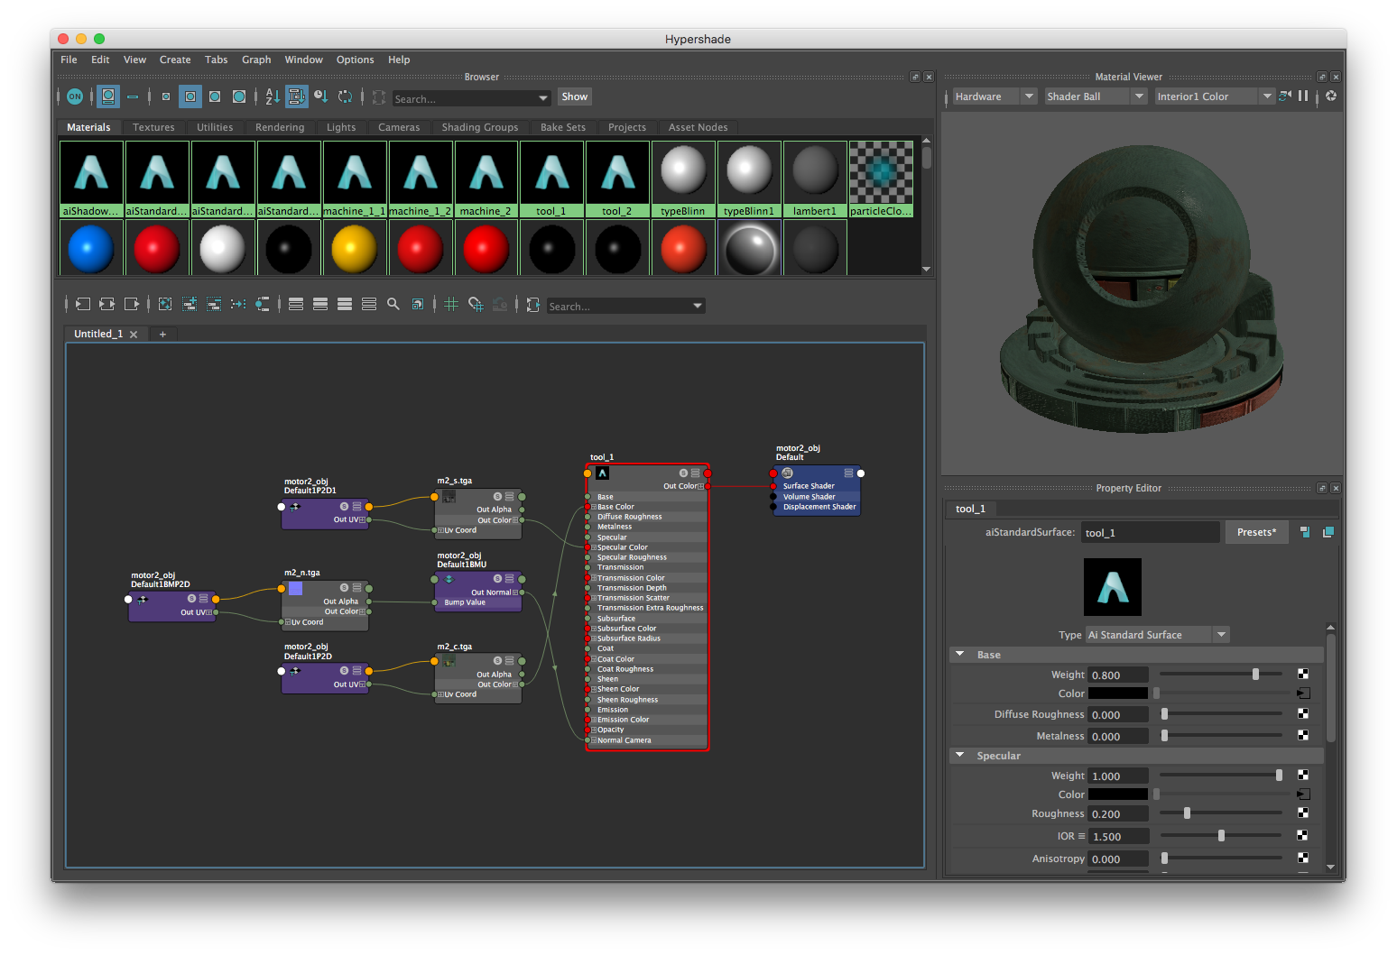Toggle the swatch generation ON button in the Browser
This screenshot has width=1397, height=955.
pos(75,96)
